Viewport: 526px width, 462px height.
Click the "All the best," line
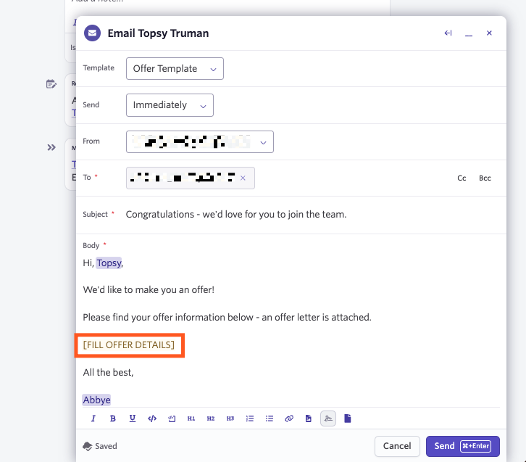coord(108,372)
